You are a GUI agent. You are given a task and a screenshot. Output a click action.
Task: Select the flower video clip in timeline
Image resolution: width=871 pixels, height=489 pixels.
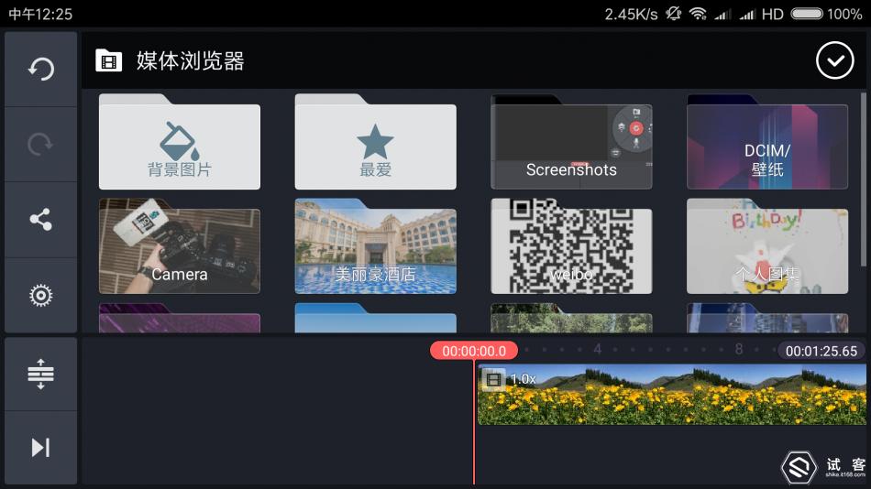[x=672, y=395]
